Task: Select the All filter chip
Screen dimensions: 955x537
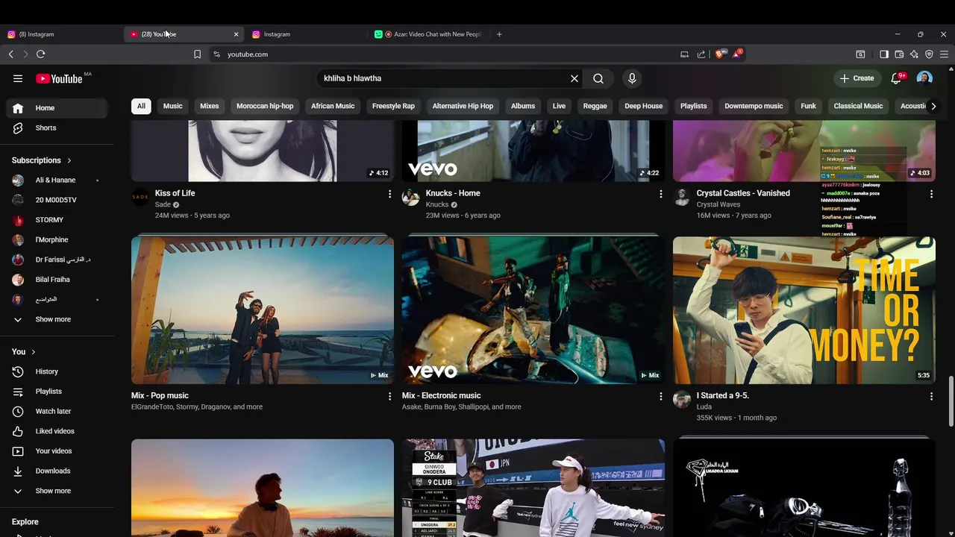Action: tap(141, 106)
